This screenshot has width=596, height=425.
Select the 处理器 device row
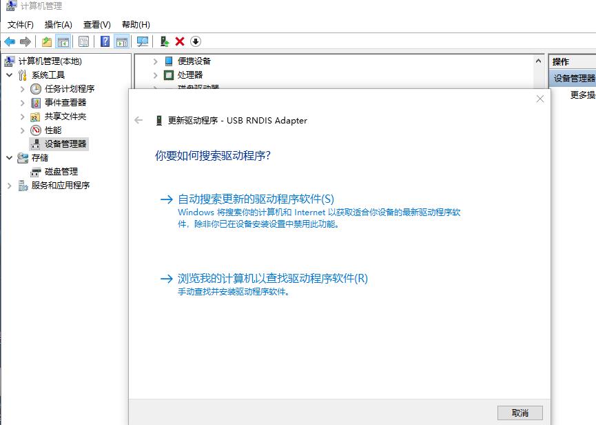[x=189, y=75]
